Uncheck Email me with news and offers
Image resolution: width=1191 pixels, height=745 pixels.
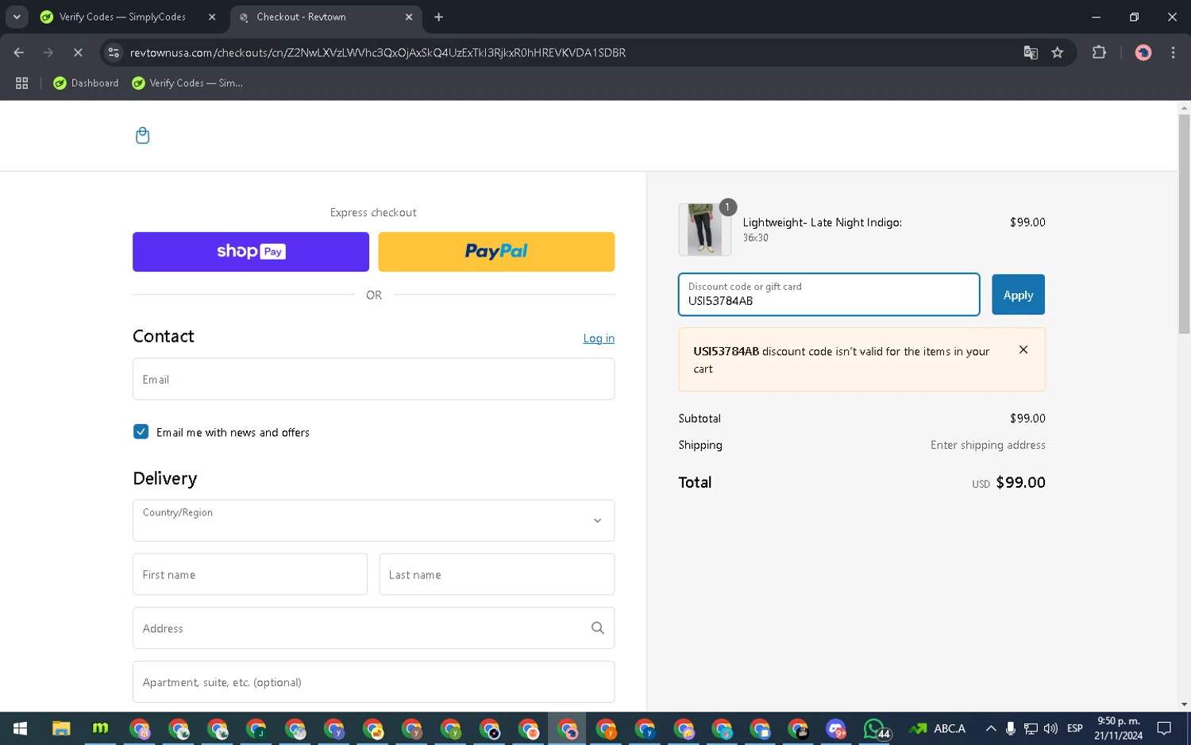(x=141, y=432)
